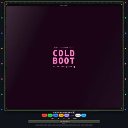Toggle the dim TRACE pill button
The height and width of the screenshot is (128, 128).
point(72,115)
